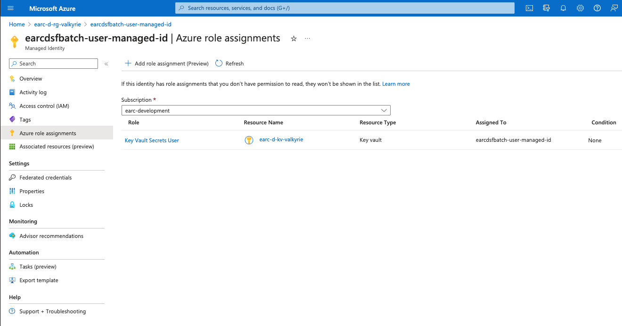
Task: Open Directories and subscriptions filter icon
Action: pos(547,8)
